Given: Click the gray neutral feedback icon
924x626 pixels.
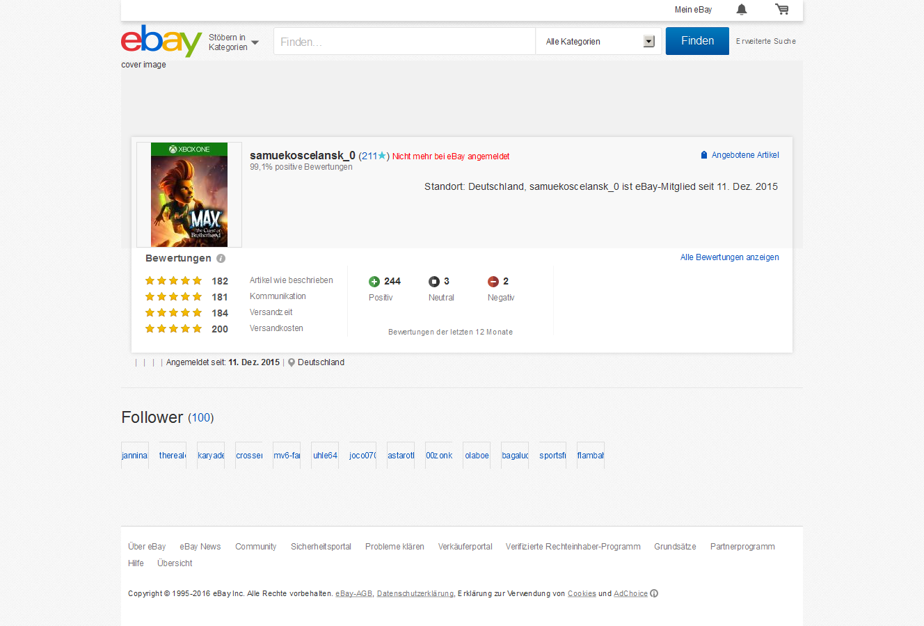Looking at the screenshot, I should coord(434,281).
